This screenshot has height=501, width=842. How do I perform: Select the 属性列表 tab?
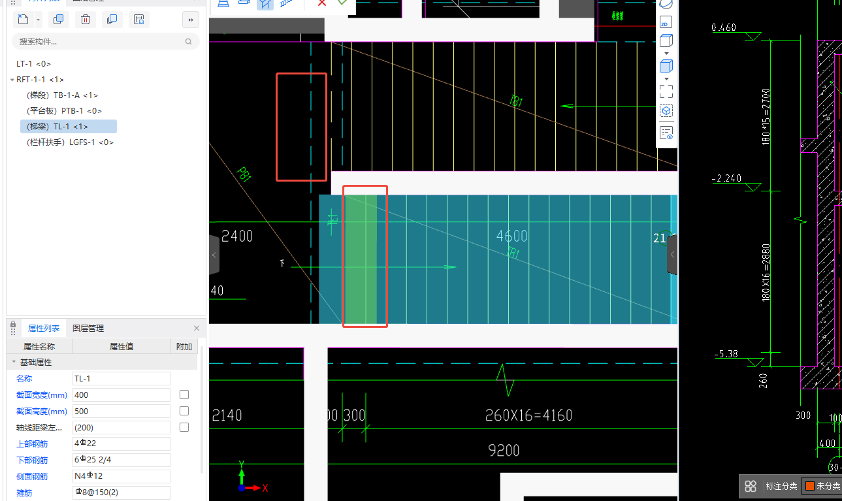pos(44,328)
